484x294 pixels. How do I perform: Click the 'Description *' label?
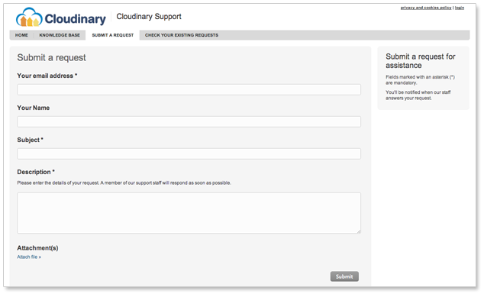coord(36,172)
